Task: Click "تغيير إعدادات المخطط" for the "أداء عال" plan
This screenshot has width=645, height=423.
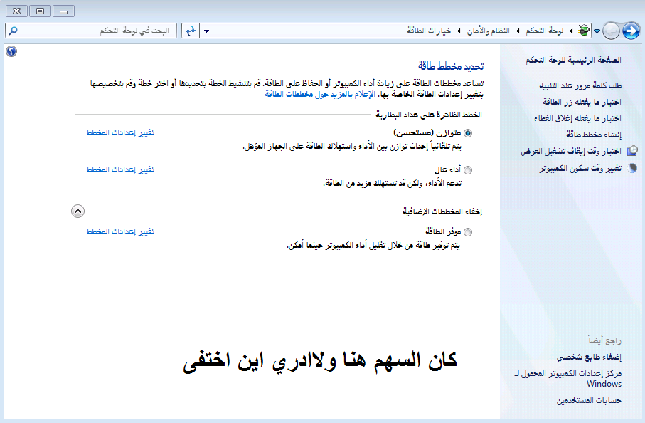Action: (120, 169)
